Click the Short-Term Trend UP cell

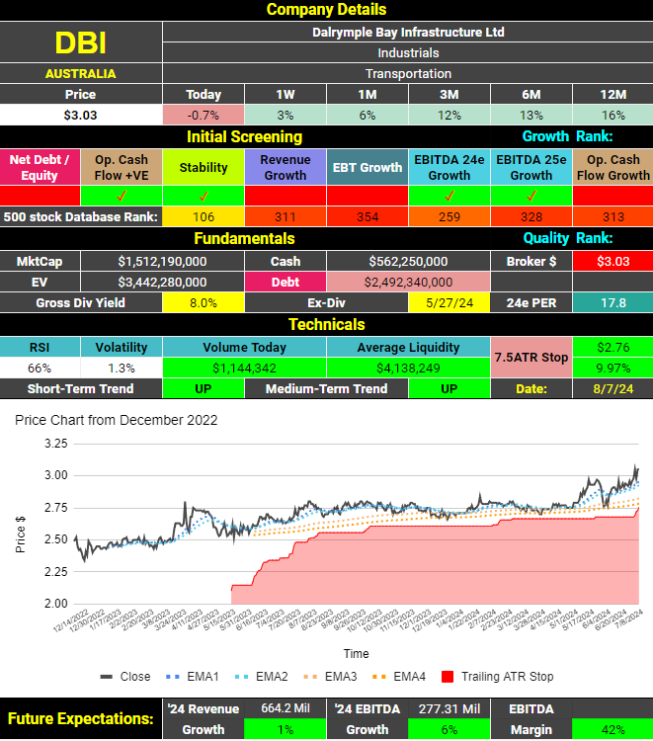204,389
